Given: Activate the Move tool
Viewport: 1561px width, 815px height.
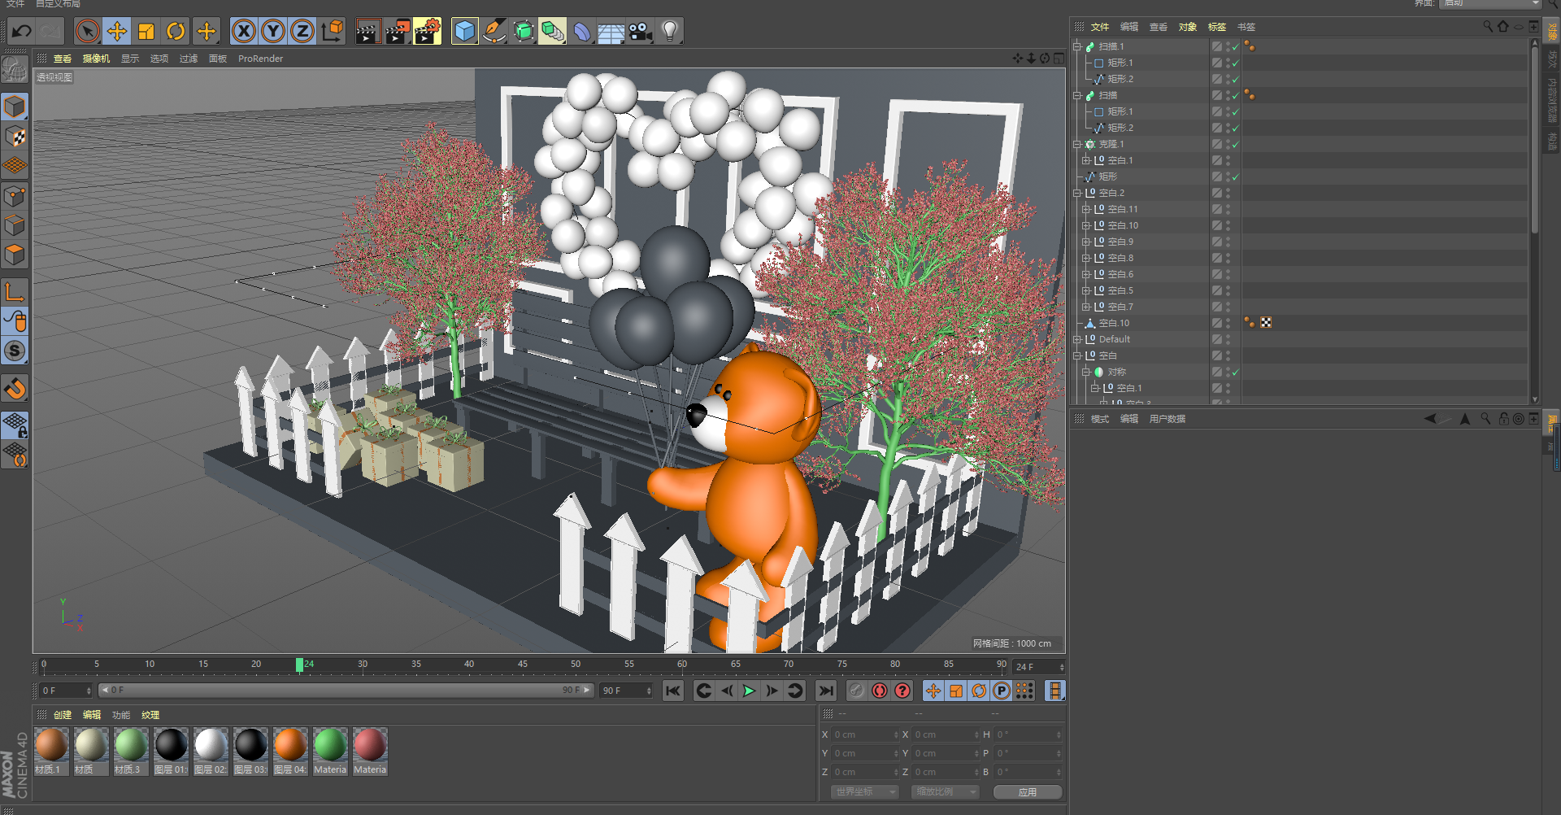Looking at the screenshot, I should (117, 32).
